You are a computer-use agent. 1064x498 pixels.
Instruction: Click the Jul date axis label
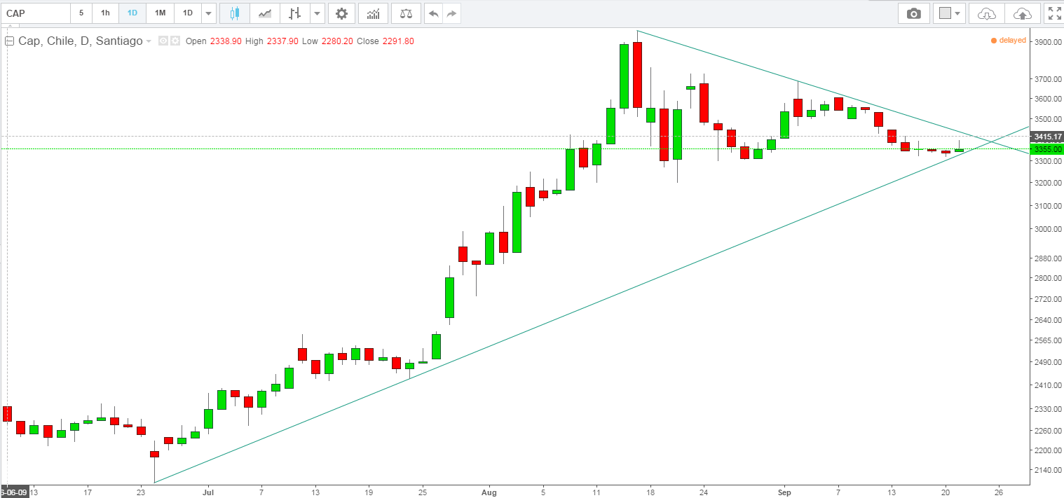point(207,491)
